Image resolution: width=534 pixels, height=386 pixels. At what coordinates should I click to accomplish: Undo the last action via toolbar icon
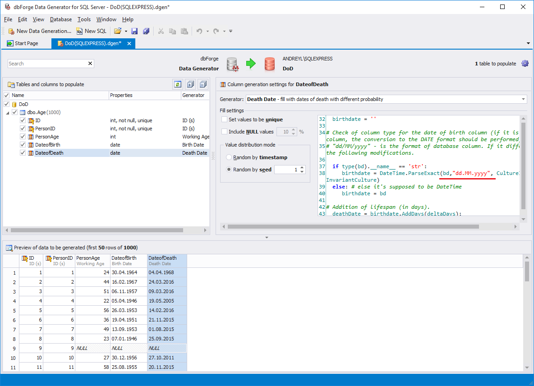(x=199, y=31)
